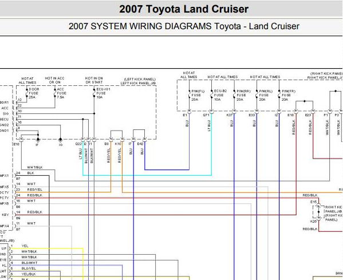The image size is (343, 280).
Task: Click the 2007 Toyota Land Cruiser title
Action: pos(184,9)
